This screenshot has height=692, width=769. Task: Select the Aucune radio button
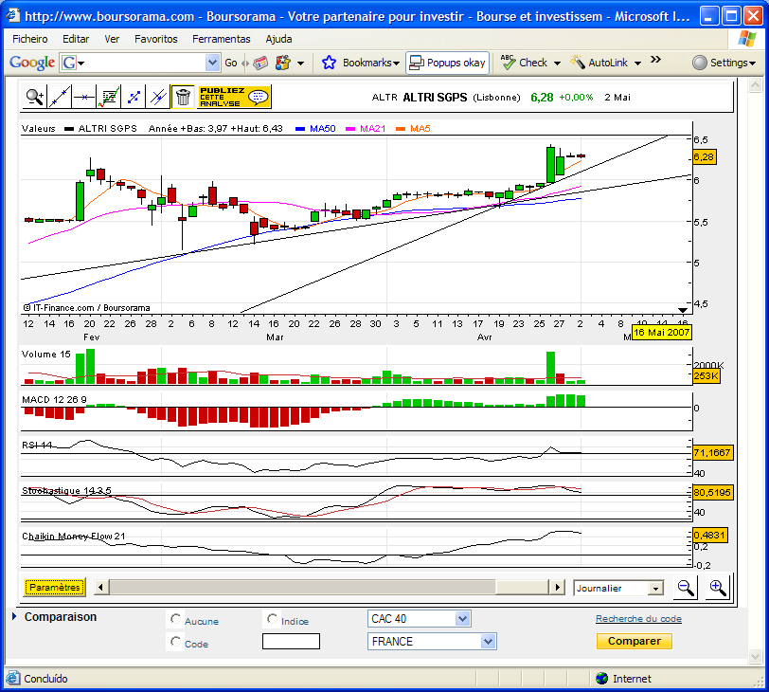click(175, 619)
